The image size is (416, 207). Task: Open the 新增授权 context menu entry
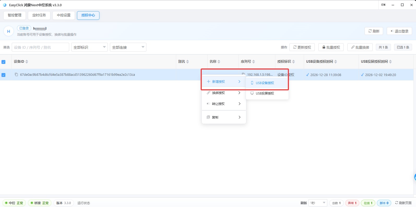[x=224, y=81]
